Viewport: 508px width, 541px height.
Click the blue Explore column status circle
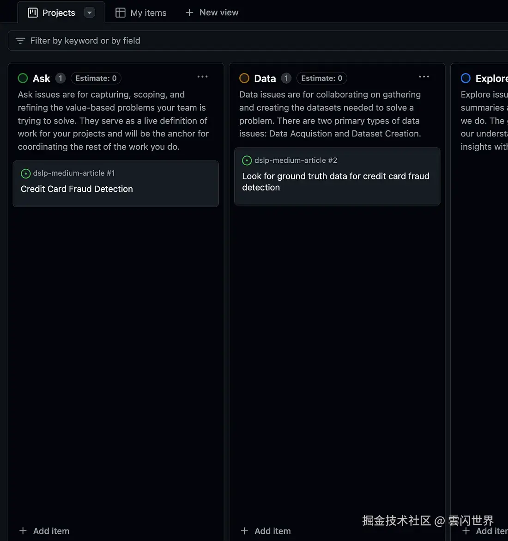pos(466,78)
